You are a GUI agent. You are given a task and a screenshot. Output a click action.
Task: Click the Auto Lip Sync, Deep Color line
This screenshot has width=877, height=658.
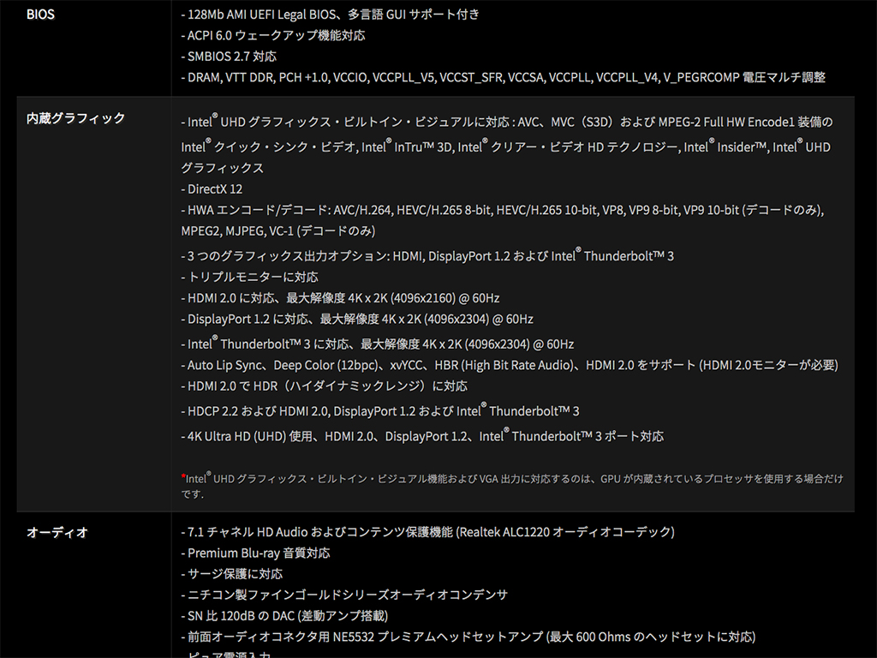[510, 365]
